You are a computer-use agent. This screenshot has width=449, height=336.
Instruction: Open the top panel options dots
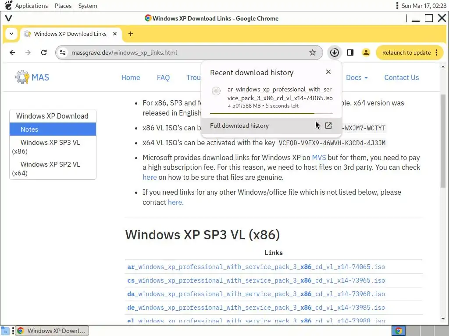coord(397,5)
